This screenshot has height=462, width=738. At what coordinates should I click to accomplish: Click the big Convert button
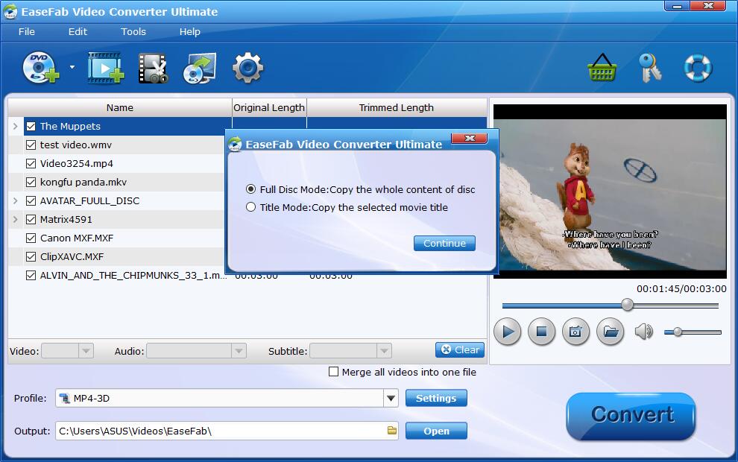(x=631, y=416)
